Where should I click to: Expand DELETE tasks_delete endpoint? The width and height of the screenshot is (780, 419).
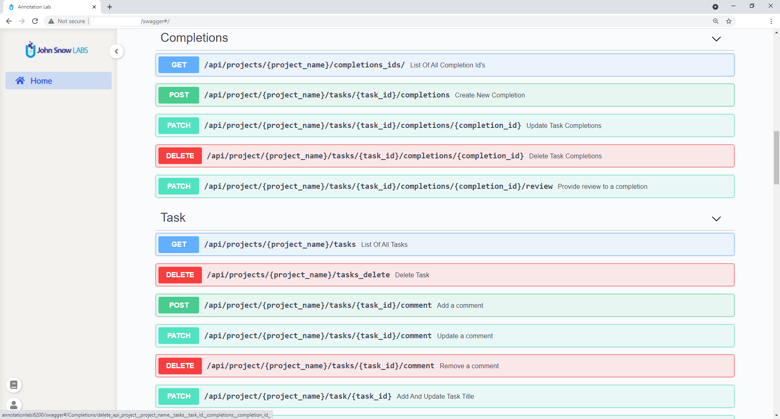coord(445,275)
